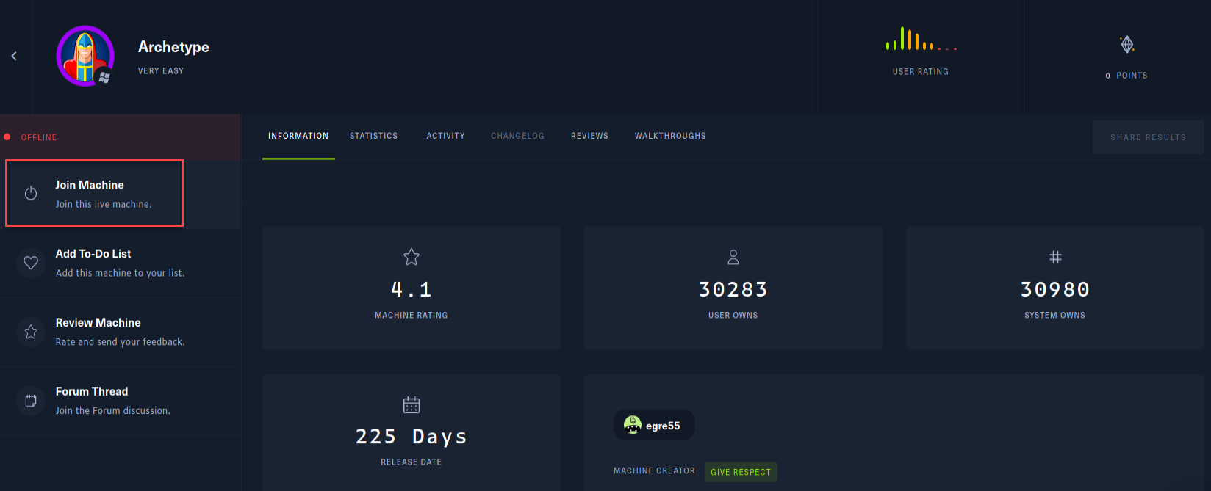
Task: Open the Activity tab
Action: pos(445,136)
